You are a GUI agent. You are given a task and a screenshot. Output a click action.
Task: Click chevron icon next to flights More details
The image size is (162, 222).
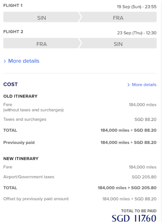(x=5, y=61)
